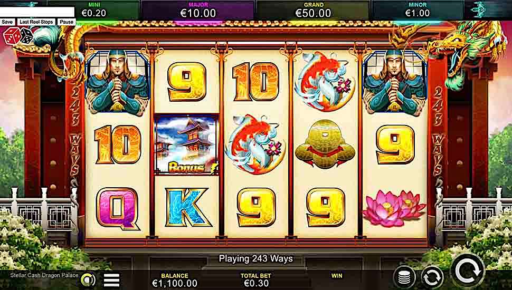512x290 pixels.
Task: Click the Pause button
Action: (67, 22)
